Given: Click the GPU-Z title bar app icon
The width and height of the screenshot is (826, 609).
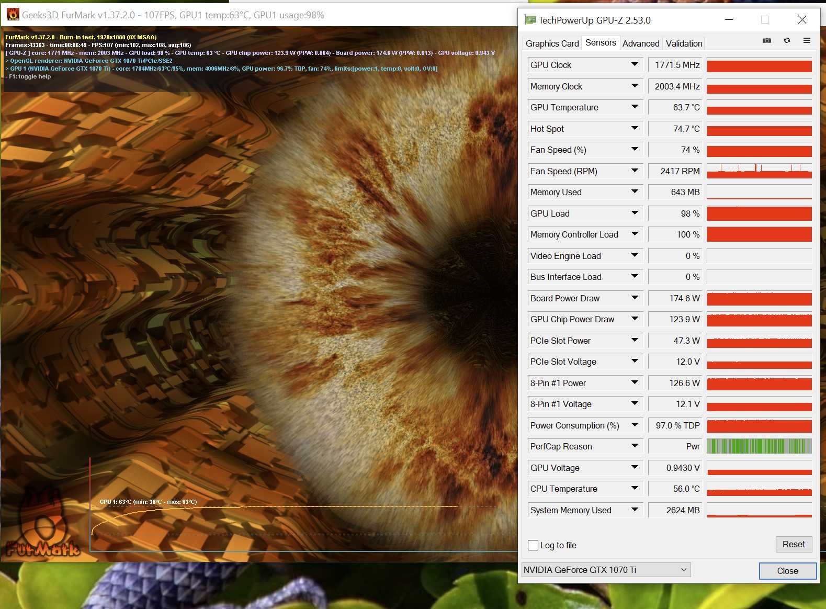Looking at the screenshot, I should (530, 20).
